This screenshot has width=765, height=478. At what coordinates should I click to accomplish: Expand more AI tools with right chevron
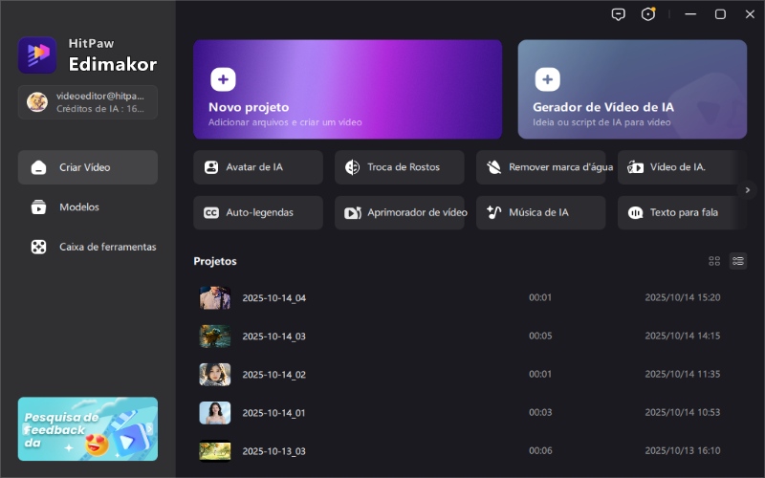pos(748,189)
